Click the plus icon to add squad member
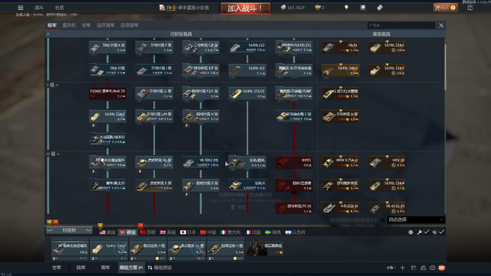This screenshot has width=491, height=276. click(402, 268)
